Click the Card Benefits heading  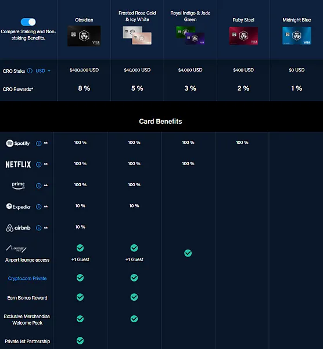click(x=160, y=122)
